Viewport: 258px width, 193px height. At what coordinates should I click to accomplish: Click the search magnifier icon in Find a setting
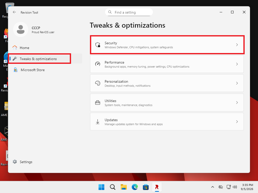click(x=110, y=12)
